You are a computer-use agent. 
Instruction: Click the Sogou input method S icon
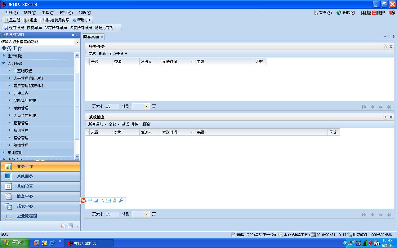[x=83, y=201]
